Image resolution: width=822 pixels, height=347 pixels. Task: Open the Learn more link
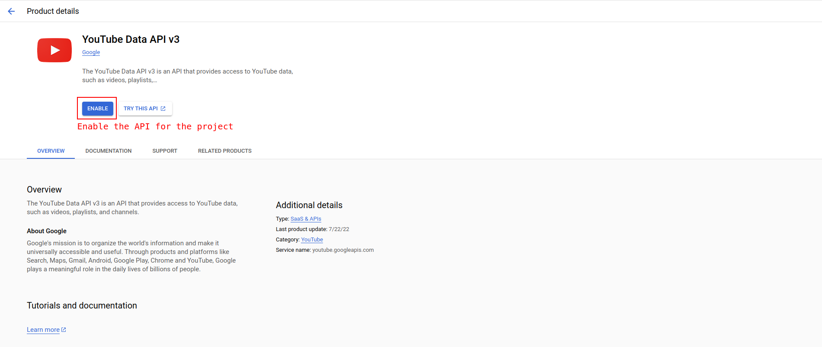(x=43, y=330)
